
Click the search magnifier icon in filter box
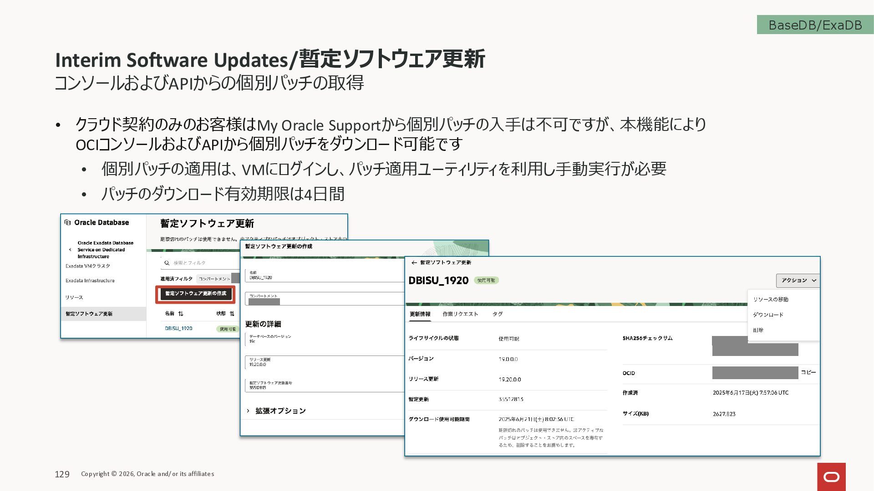[x=167, y=263]
